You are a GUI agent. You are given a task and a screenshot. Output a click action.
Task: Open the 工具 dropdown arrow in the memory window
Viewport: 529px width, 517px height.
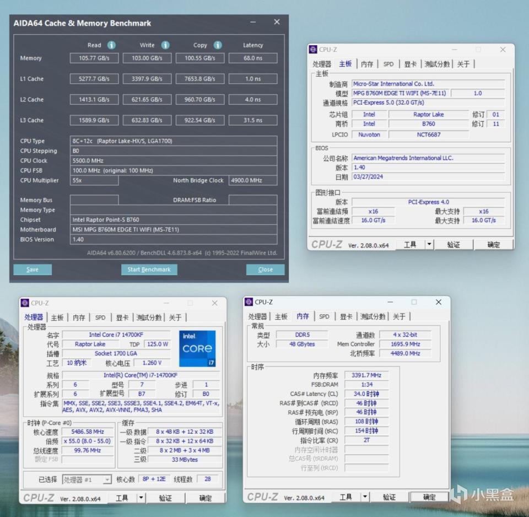pos(365,497)
